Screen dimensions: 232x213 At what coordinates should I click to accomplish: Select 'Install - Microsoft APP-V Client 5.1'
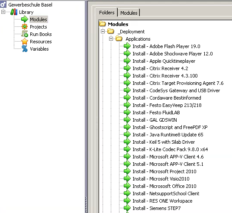(168, 164)
